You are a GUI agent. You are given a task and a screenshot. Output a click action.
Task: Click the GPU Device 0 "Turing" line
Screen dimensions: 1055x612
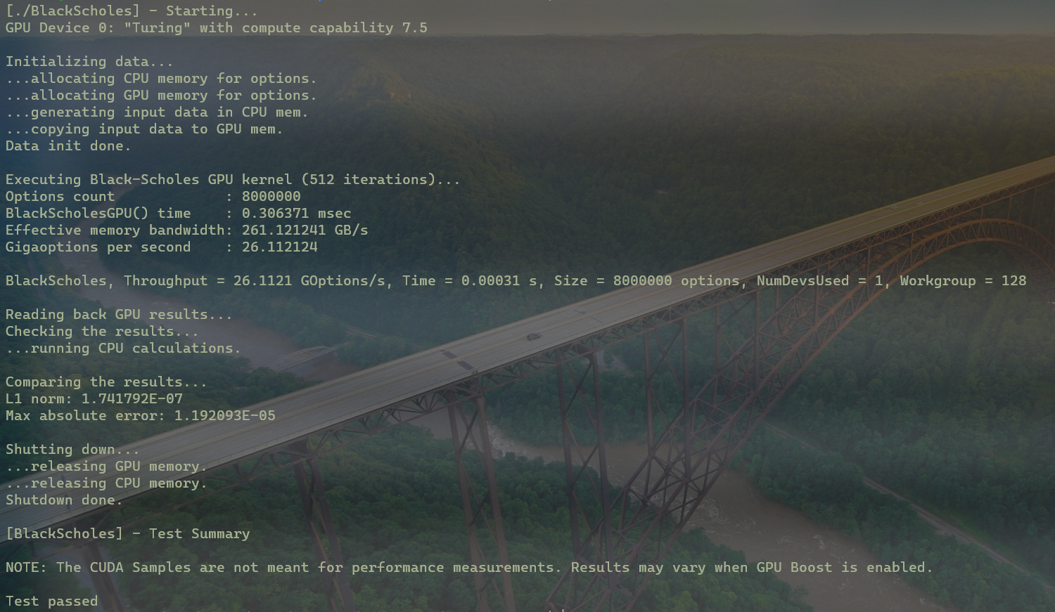(x=217, y=28)
